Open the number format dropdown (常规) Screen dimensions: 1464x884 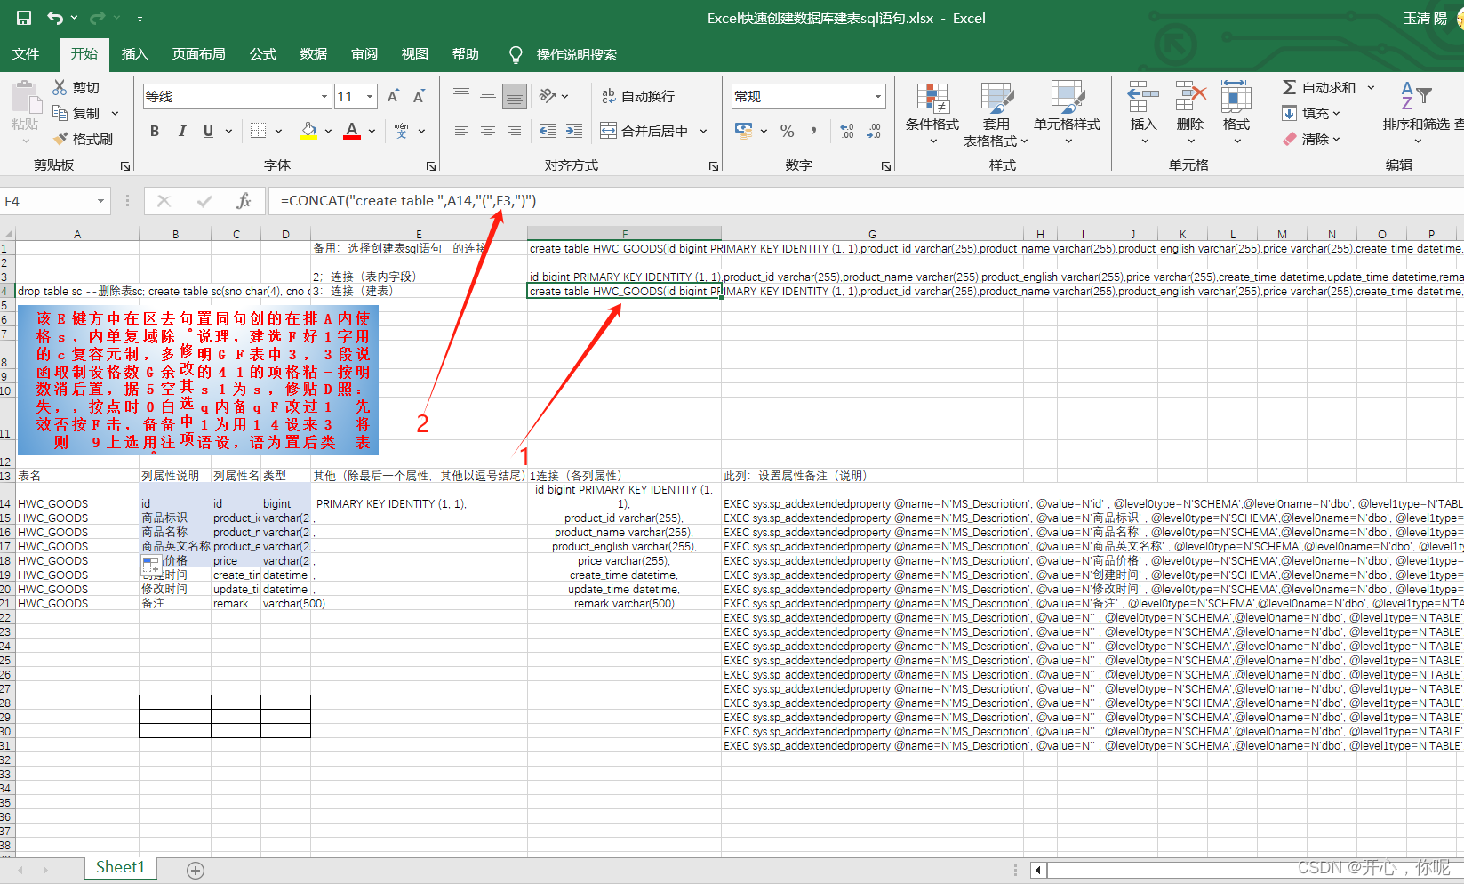pos(877,96)
